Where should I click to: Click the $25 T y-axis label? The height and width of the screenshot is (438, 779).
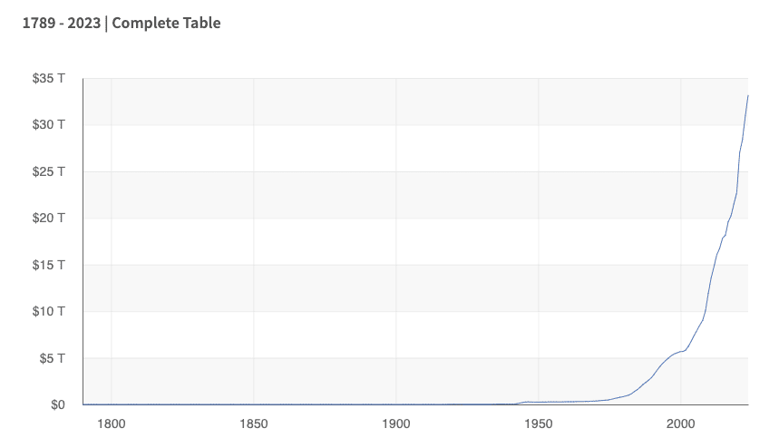point(49,171)
